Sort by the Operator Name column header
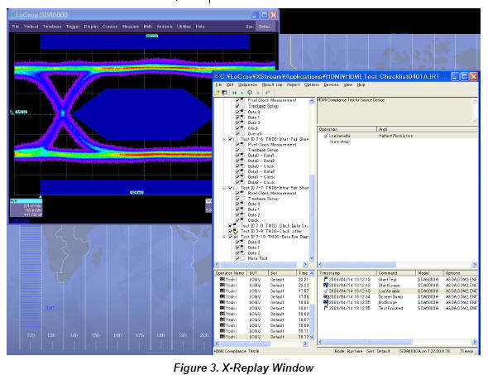This screenshot has width=488, height=375. (x=230, y=273)
